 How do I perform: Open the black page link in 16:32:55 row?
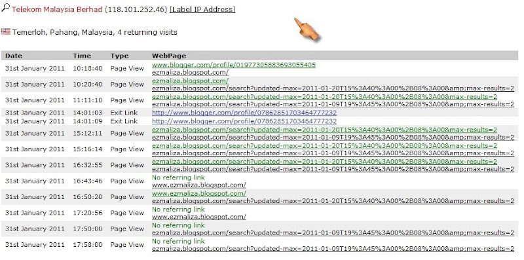click(333, 169)
